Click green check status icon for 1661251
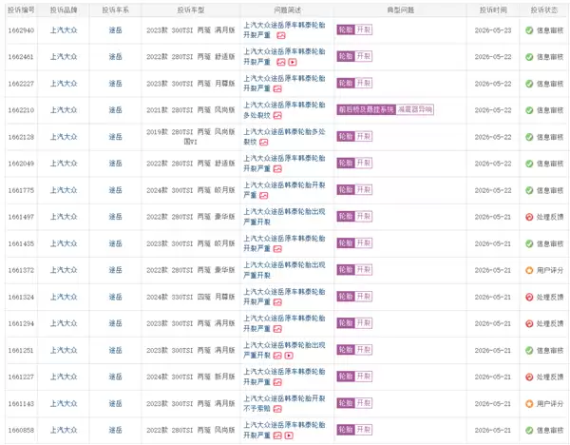 529,351
